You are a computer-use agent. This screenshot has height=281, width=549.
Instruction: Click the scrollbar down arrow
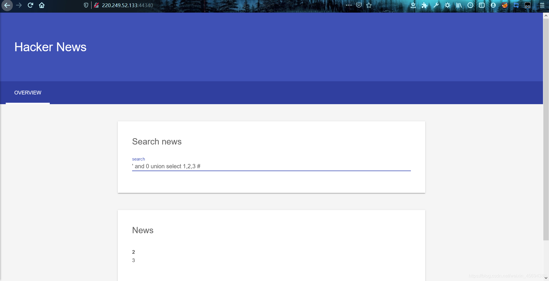546,278
